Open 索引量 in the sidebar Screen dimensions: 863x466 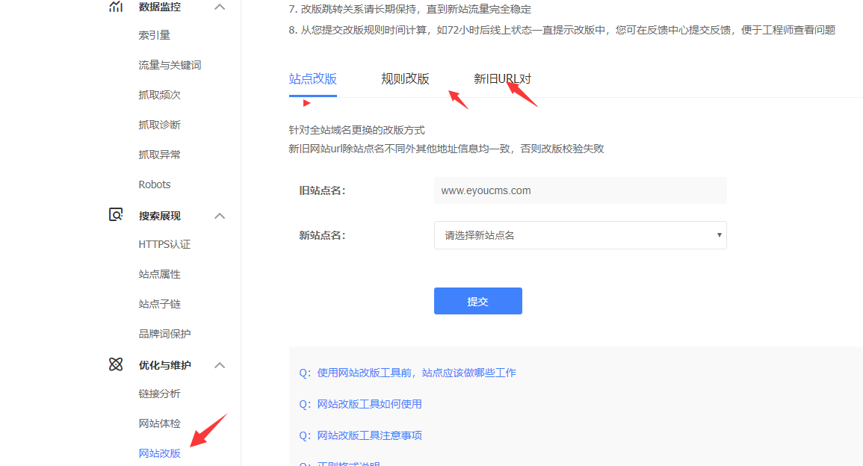click(x=155, y=35)
